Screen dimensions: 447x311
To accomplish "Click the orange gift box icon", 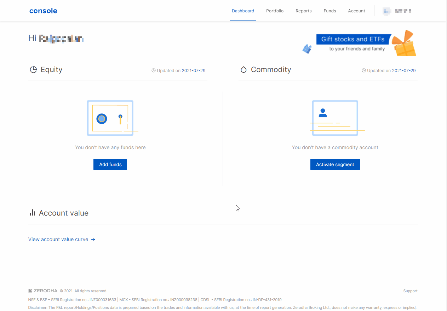I will (405, 43).
